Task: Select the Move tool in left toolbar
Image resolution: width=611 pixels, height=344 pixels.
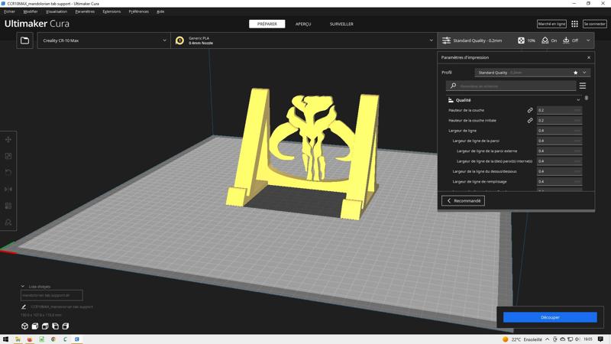Action: 8,140
